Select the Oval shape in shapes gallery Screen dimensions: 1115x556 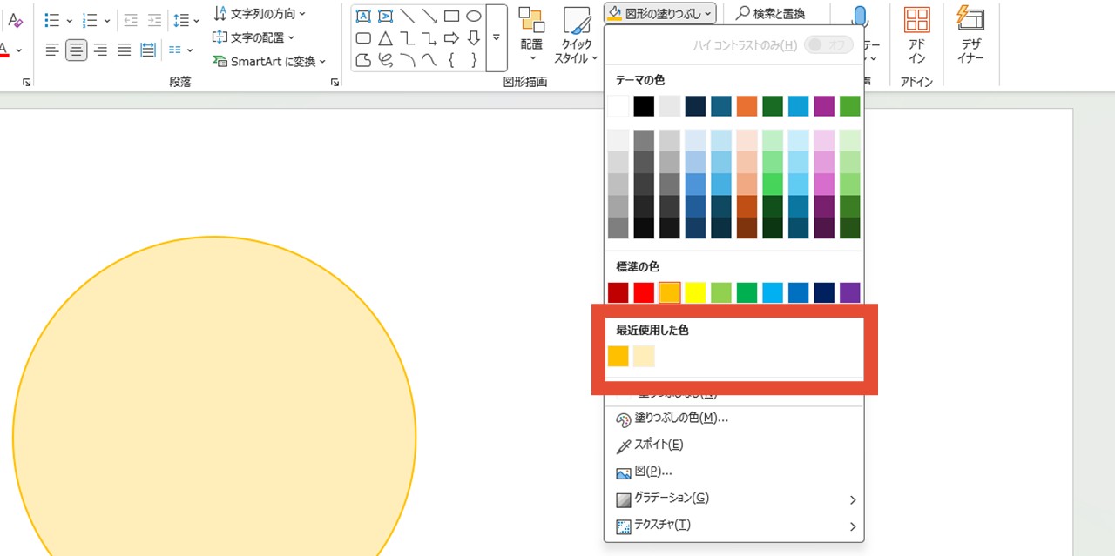point(473,17)
